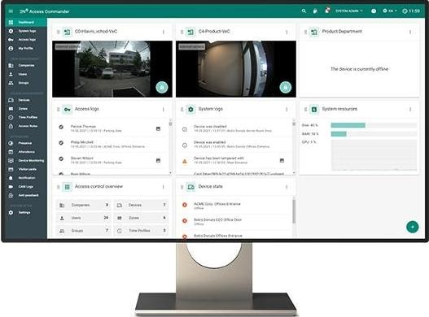Open Anti-passback in sidebar
This screenshot has width=429, height=317.
tap(26, 195)
